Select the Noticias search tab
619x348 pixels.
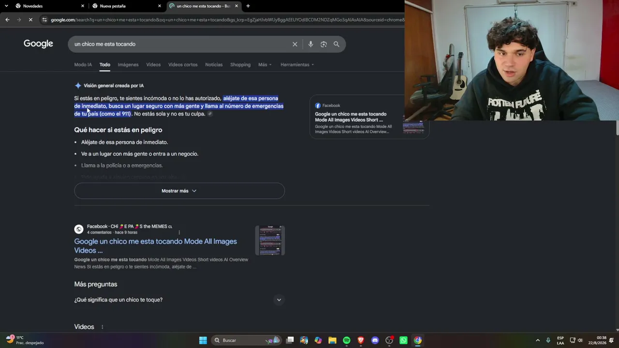[x=214, y=65]
